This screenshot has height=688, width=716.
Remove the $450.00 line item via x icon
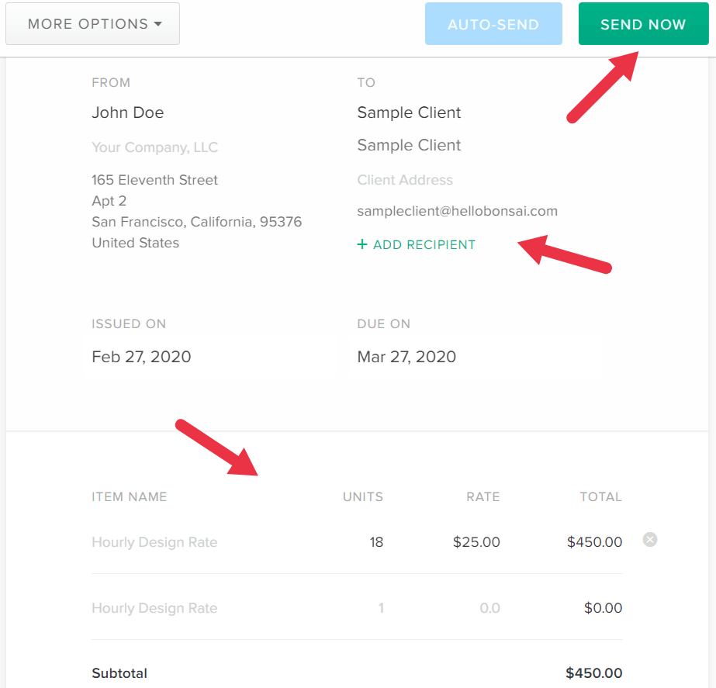click(649, 540)
